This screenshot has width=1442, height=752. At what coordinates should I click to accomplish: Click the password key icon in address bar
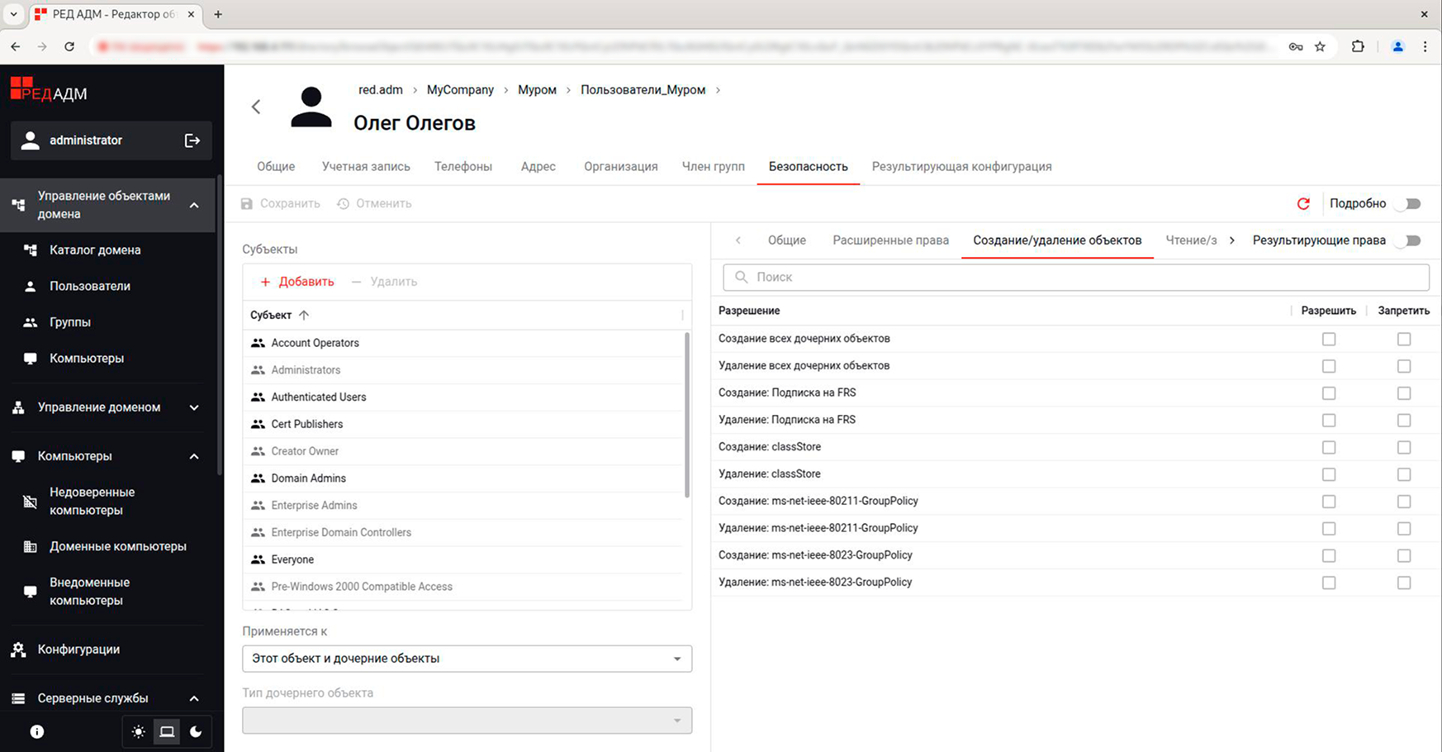click(x=1296, y=47)
